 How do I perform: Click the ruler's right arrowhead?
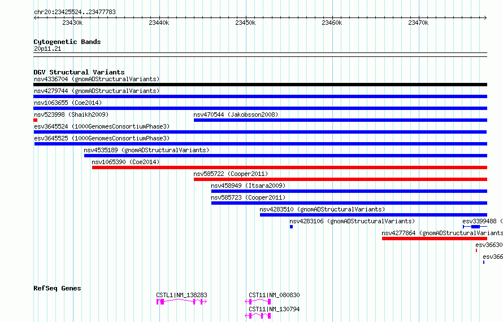[x=485, y=17]
